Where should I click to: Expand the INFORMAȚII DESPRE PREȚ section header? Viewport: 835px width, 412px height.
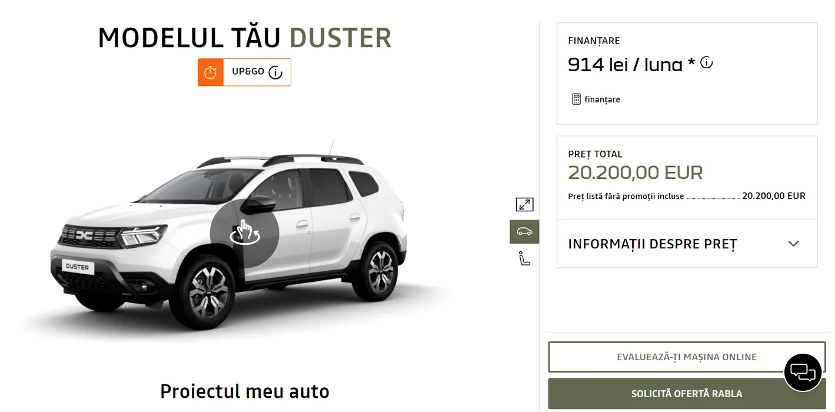click(x=687, y=244)
